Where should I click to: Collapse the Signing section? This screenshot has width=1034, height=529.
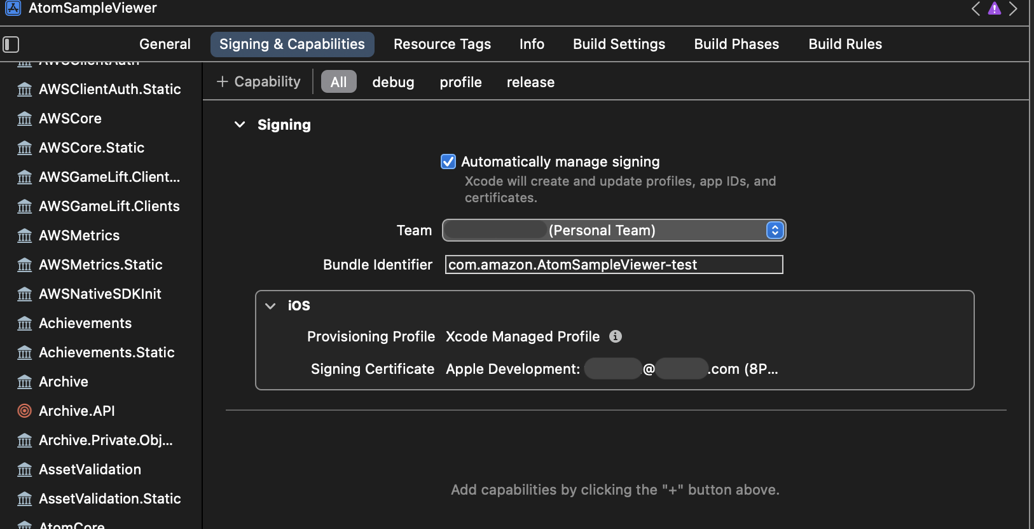pyautogui.click(x=240, y=125)
